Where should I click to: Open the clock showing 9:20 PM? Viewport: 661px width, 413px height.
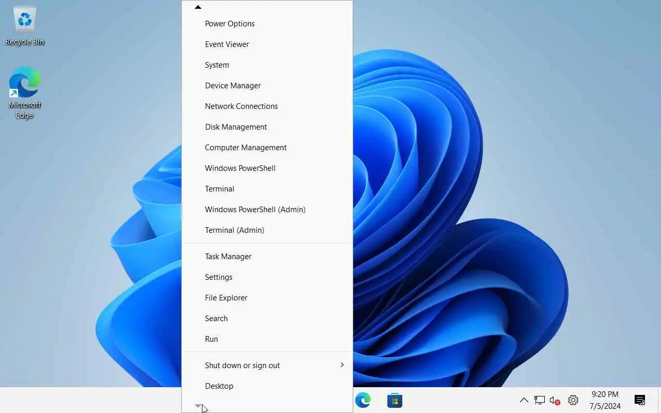(x=605, y=400)
